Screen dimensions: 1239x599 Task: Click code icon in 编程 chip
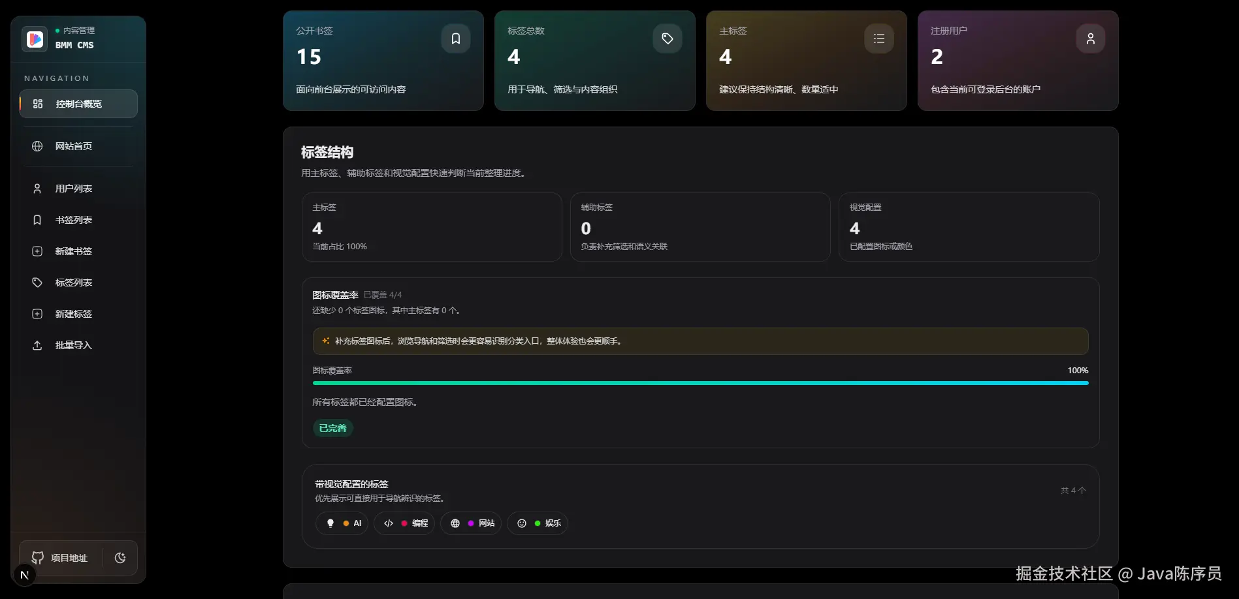coord(389,523)
